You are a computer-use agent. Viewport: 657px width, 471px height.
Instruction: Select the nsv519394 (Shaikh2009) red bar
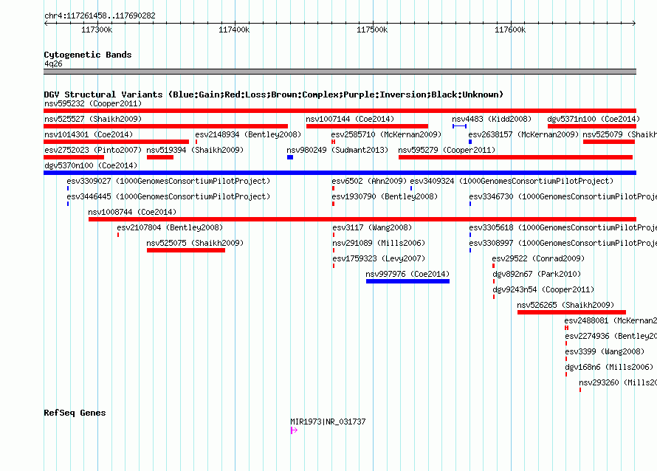pos(160,157)
